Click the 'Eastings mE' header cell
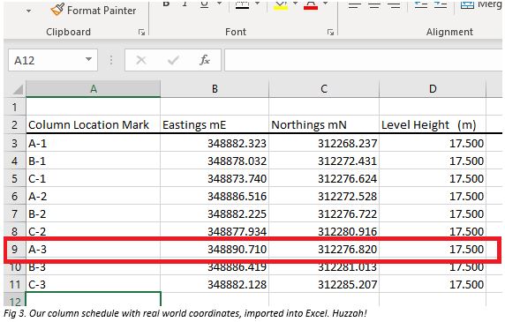This screenshot has height=322, width=505. point(215,124)
